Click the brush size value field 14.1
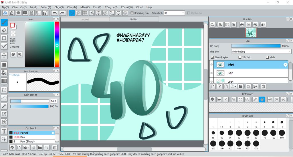The image size is (293, 157). click(x=54, y=101)
